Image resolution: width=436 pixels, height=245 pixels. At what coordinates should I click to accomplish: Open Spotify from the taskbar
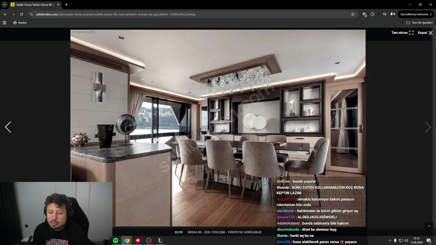[x=115, y=241]
